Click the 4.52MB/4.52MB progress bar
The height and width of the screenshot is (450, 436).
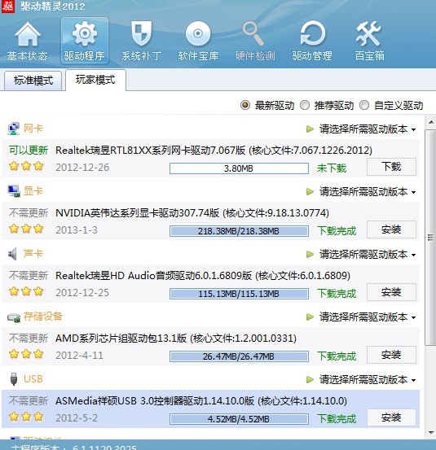pos(239,419)
